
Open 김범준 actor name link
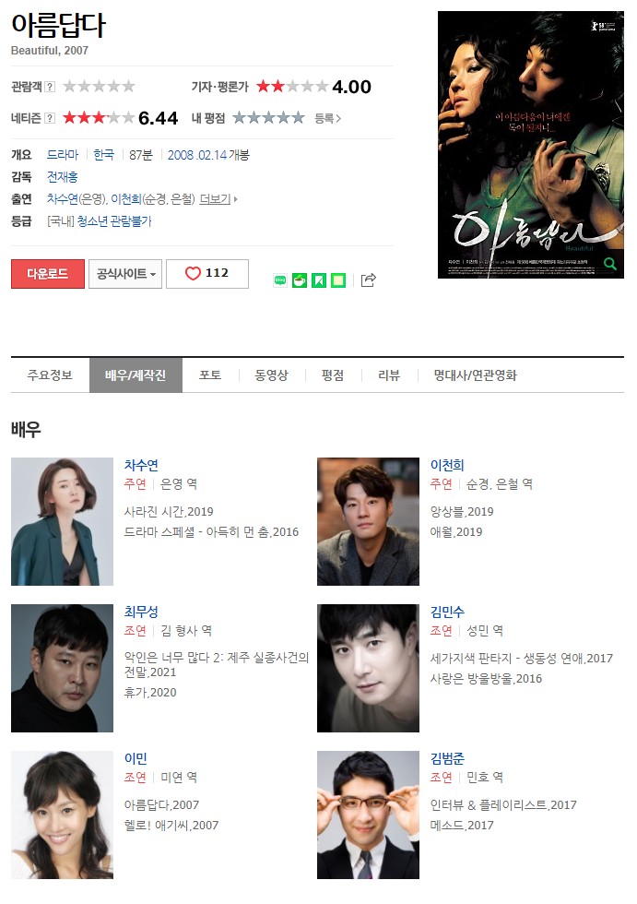(x=447, y=758)
